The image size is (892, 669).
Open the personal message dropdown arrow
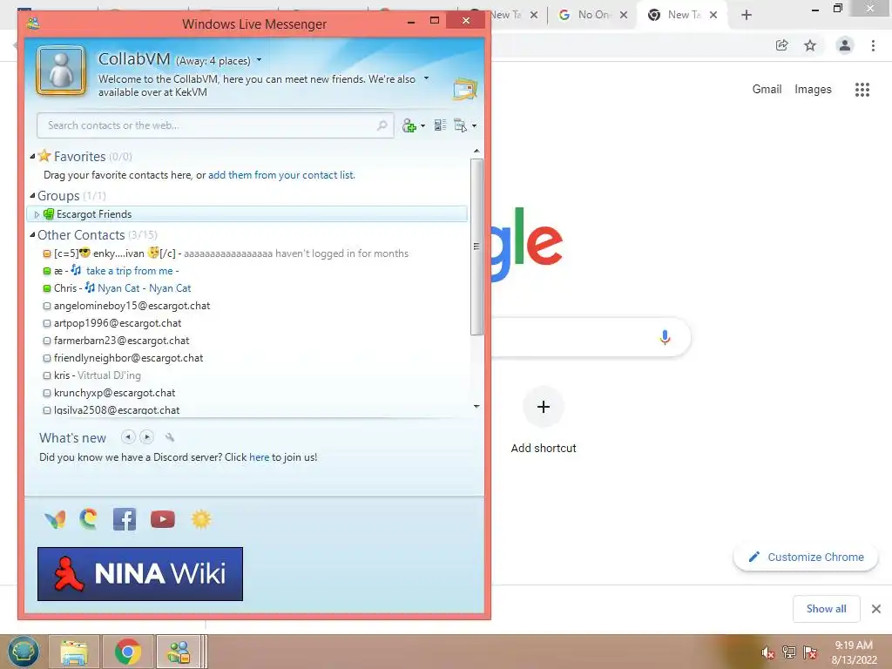tap(426, 78)
